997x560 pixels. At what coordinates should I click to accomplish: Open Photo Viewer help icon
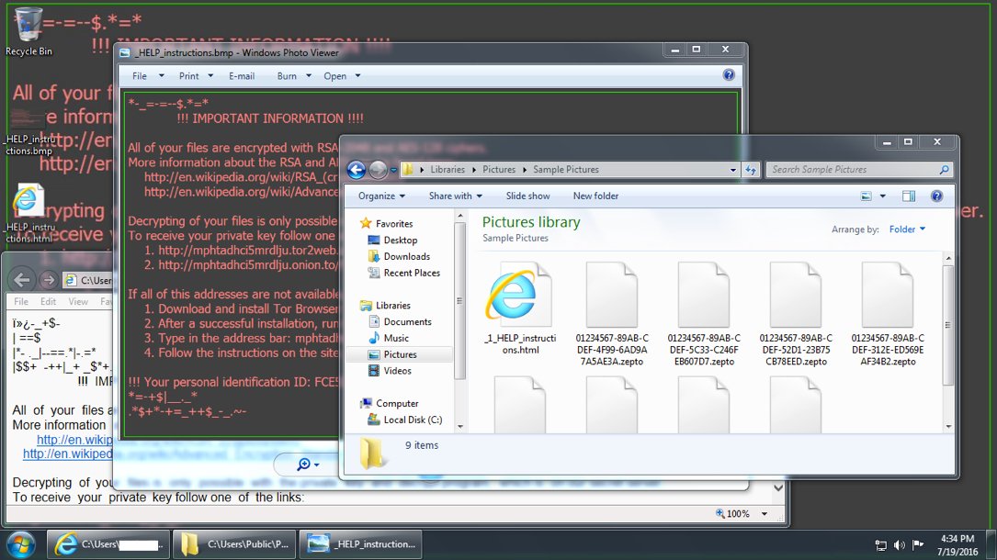tap(729, 75)
